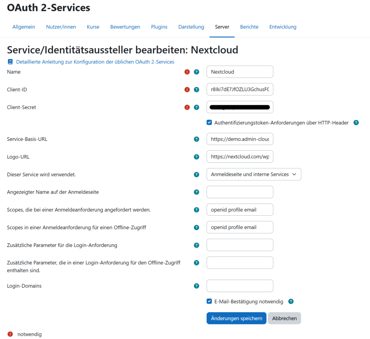The width and height of the screenshot is (370, 339).
Task: Open the detailed OAuth 2 configuration guide link
Action: tap(95, 62)
